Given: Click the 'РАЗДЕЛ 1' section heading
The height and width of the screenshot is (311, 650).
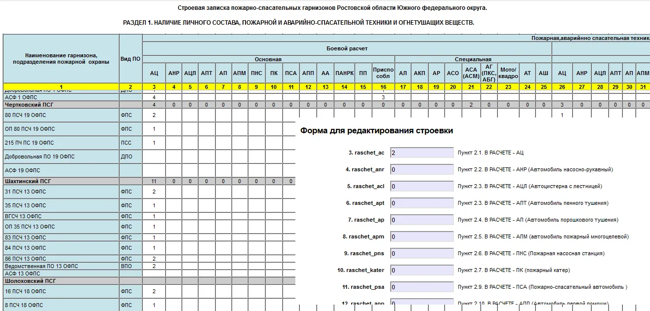Looking at the screenshot, I should point(298,23).
